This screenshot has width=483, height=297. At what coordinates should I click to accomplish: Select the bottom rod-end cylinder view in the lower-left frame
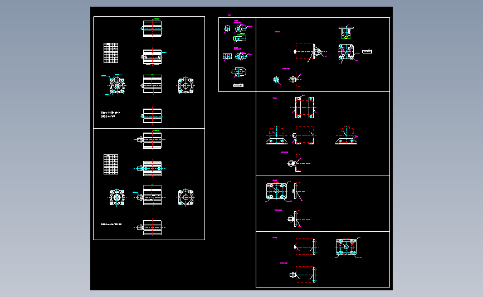pos(150,228)
